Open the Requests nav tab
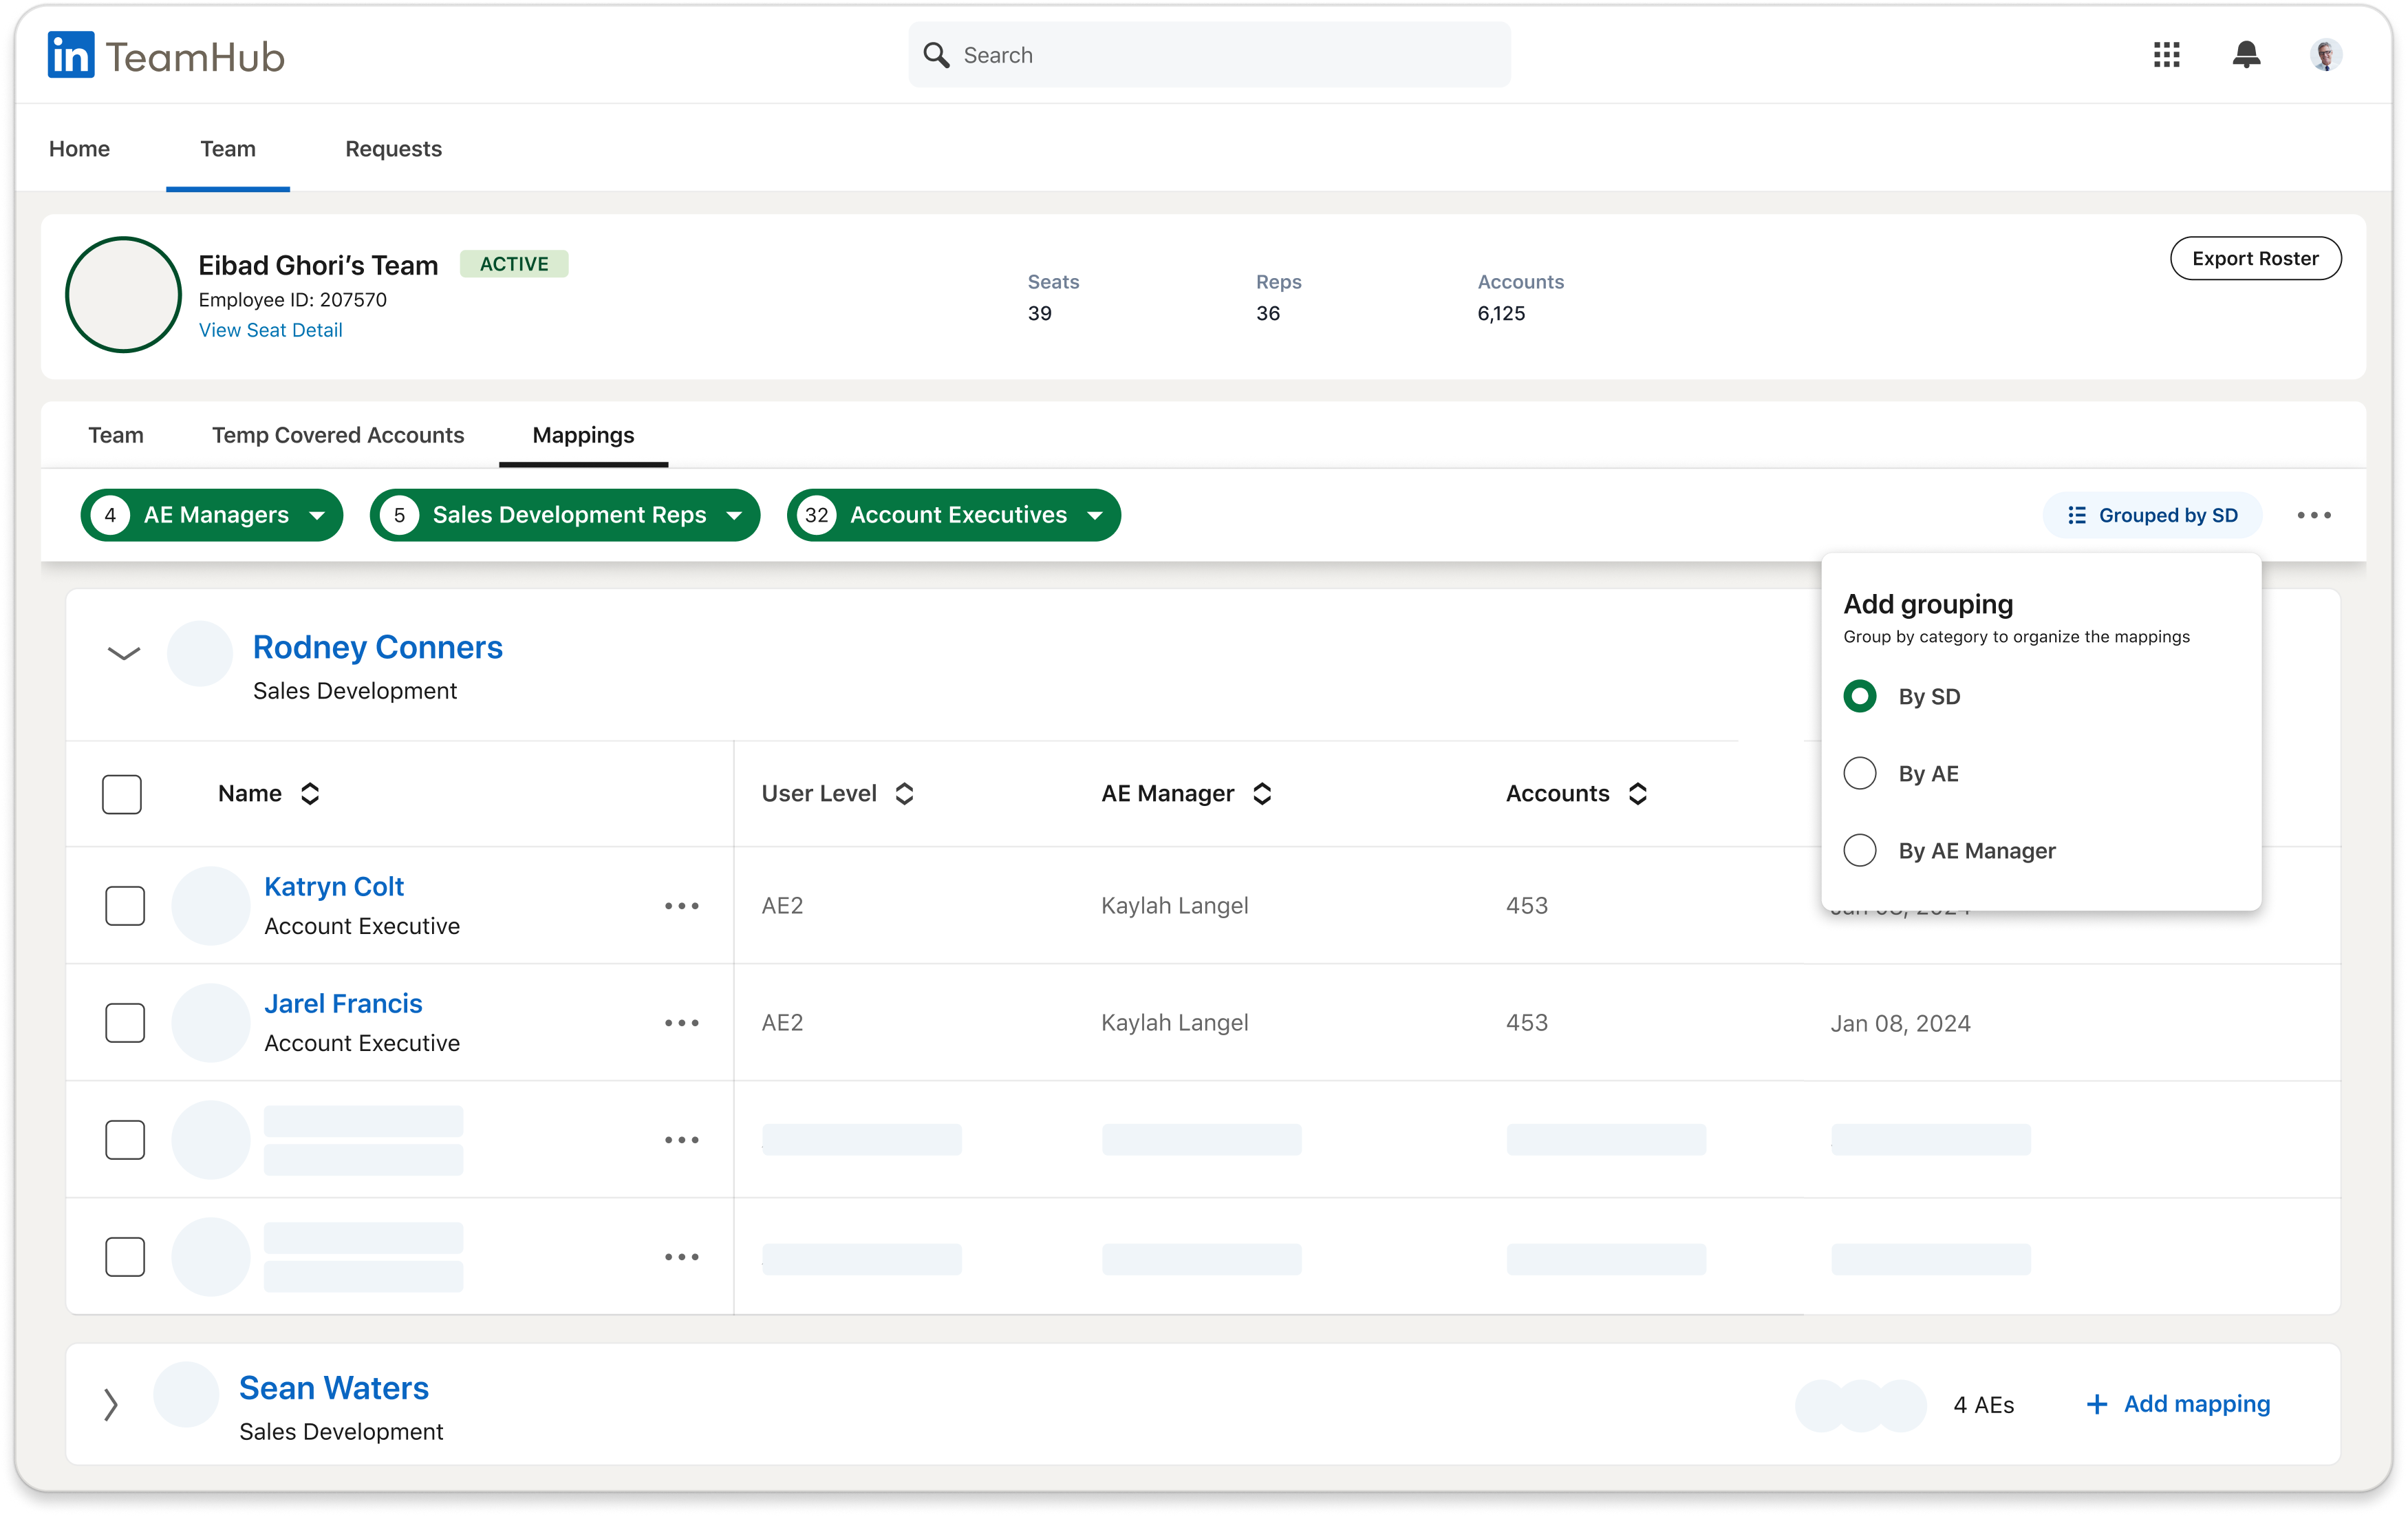This screenshot has height=1517, width=2408. (x=393, y=149)
